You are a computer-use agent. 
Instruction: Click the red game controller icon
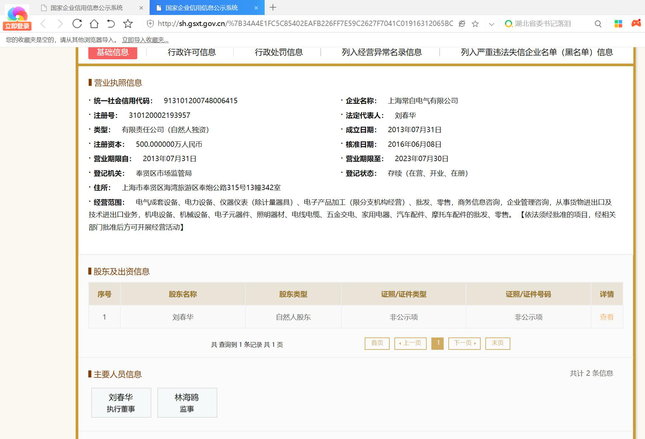coord(636,23)
